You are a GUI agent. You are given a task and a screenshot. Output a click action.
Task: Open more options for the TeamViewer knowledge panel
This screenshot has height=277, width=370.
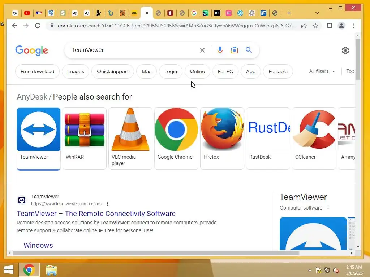328,207
